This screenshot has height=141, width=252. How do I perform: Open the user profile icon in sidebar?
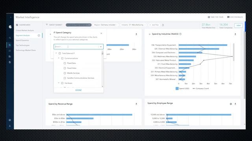tap(10, 126)
